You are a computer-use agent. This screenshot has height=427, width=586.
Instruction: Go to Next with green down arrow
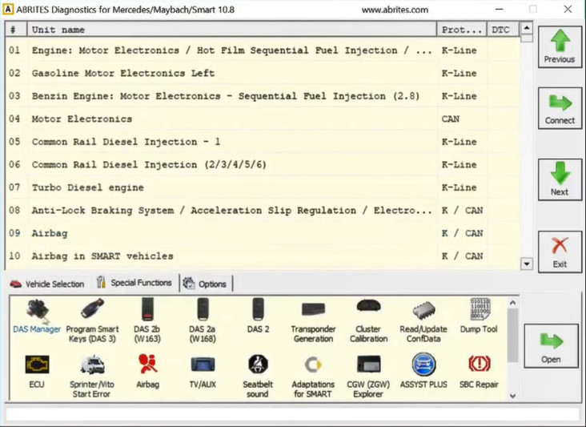click(x=560, y=179)
